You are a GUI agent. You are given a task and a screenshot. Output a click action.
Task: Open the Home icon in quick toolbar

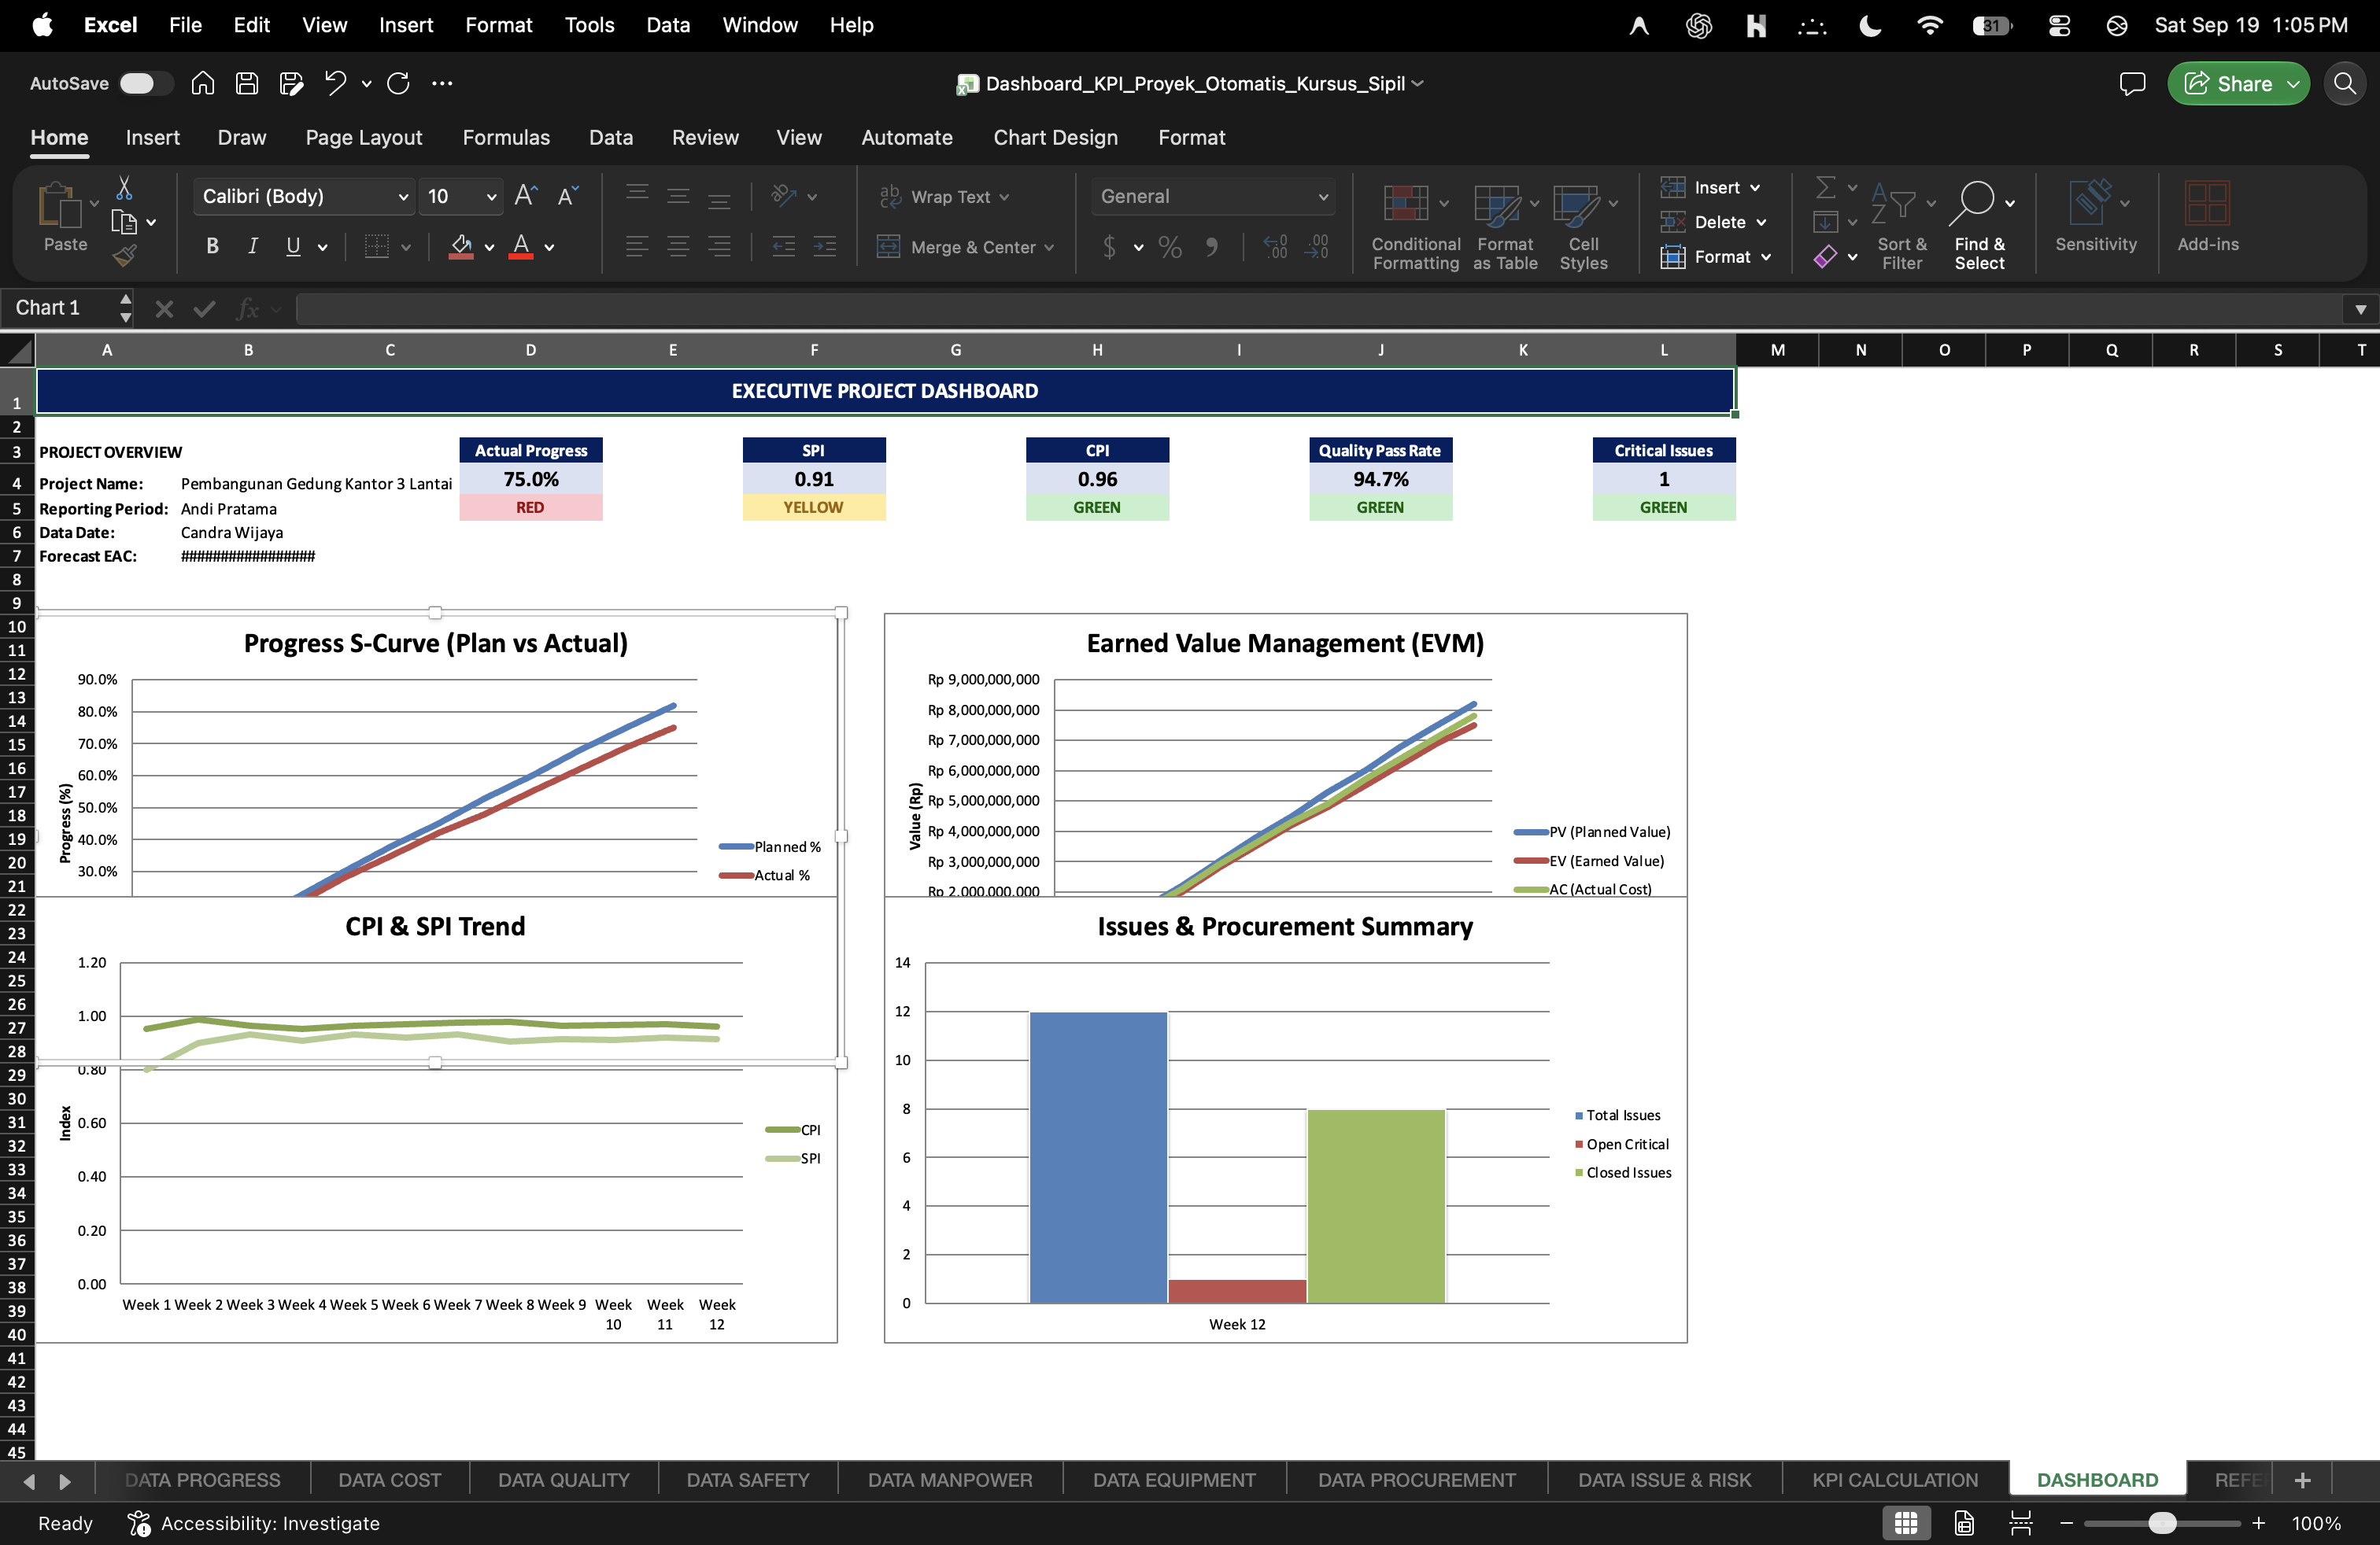pyautogui.click(x=202, y=83)
